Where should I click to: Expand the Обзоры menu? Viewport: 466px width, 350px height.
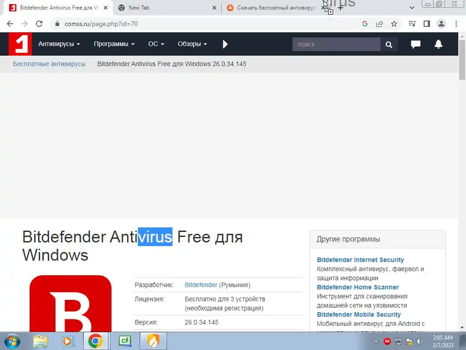[x=192, y=44]
